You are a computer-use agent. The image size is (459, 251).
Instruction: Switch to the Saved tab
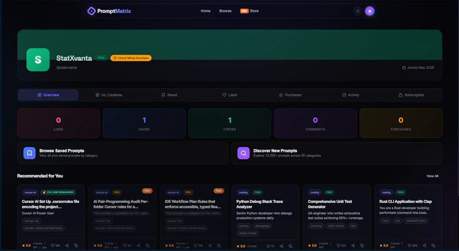pyautogui.click(x=169, y=95)
